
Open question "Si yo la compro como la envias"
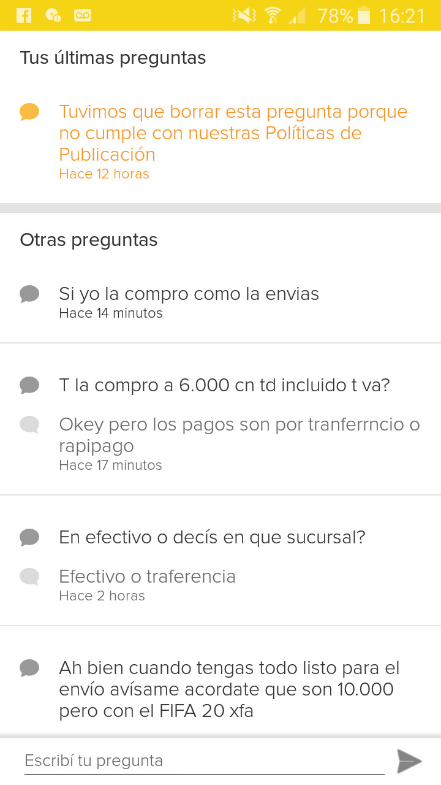click(x=189, y=294)
